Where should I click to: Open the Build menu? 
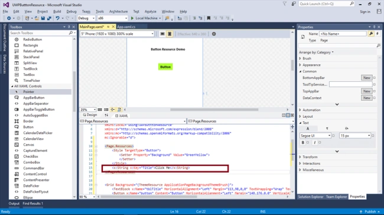point(57,11)
